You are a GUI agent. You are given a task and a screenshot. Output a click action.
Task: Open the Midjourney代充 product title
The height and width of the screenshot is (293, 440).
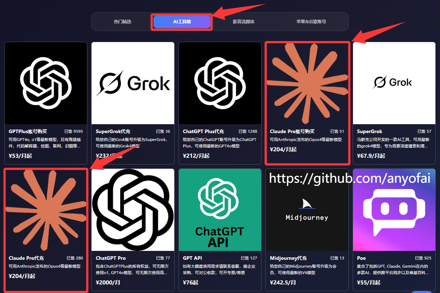[x=288, y=258]
